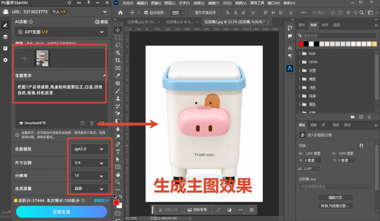Select the Rectangular Marquee tool
380x221 pixels.
coord(118,38)
